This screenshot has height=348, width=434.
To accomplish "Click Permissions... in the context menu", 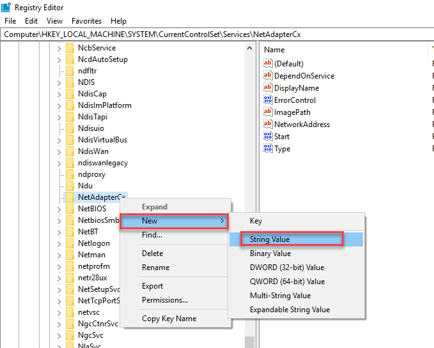I will (x=164, y=300).
